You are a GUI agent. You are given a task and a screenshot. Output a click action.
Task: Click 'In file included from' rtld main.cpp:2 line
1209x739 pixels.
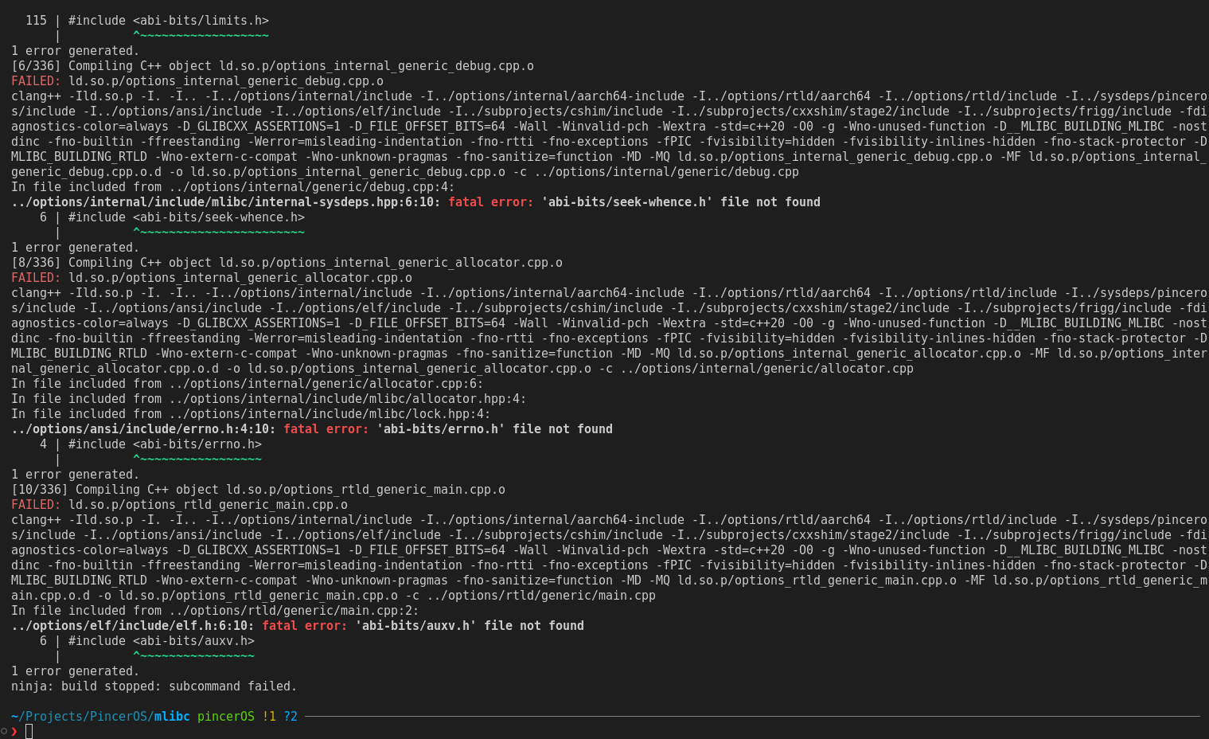[215, 611]
